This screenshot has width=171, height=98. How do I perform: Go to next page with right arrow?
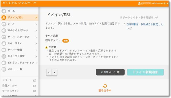tap(54, 72)
